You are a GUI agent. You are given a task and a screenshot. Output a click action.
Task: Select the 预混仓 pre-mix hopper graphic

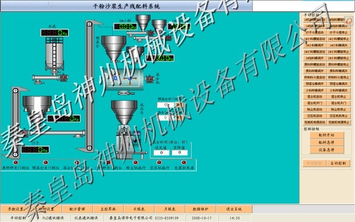(x=114, y=48)
